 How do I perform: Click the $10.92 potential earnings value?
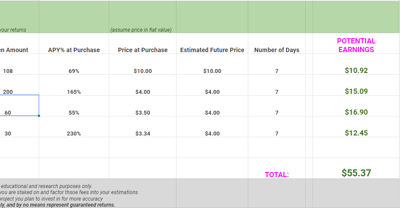tap(356, 70)
